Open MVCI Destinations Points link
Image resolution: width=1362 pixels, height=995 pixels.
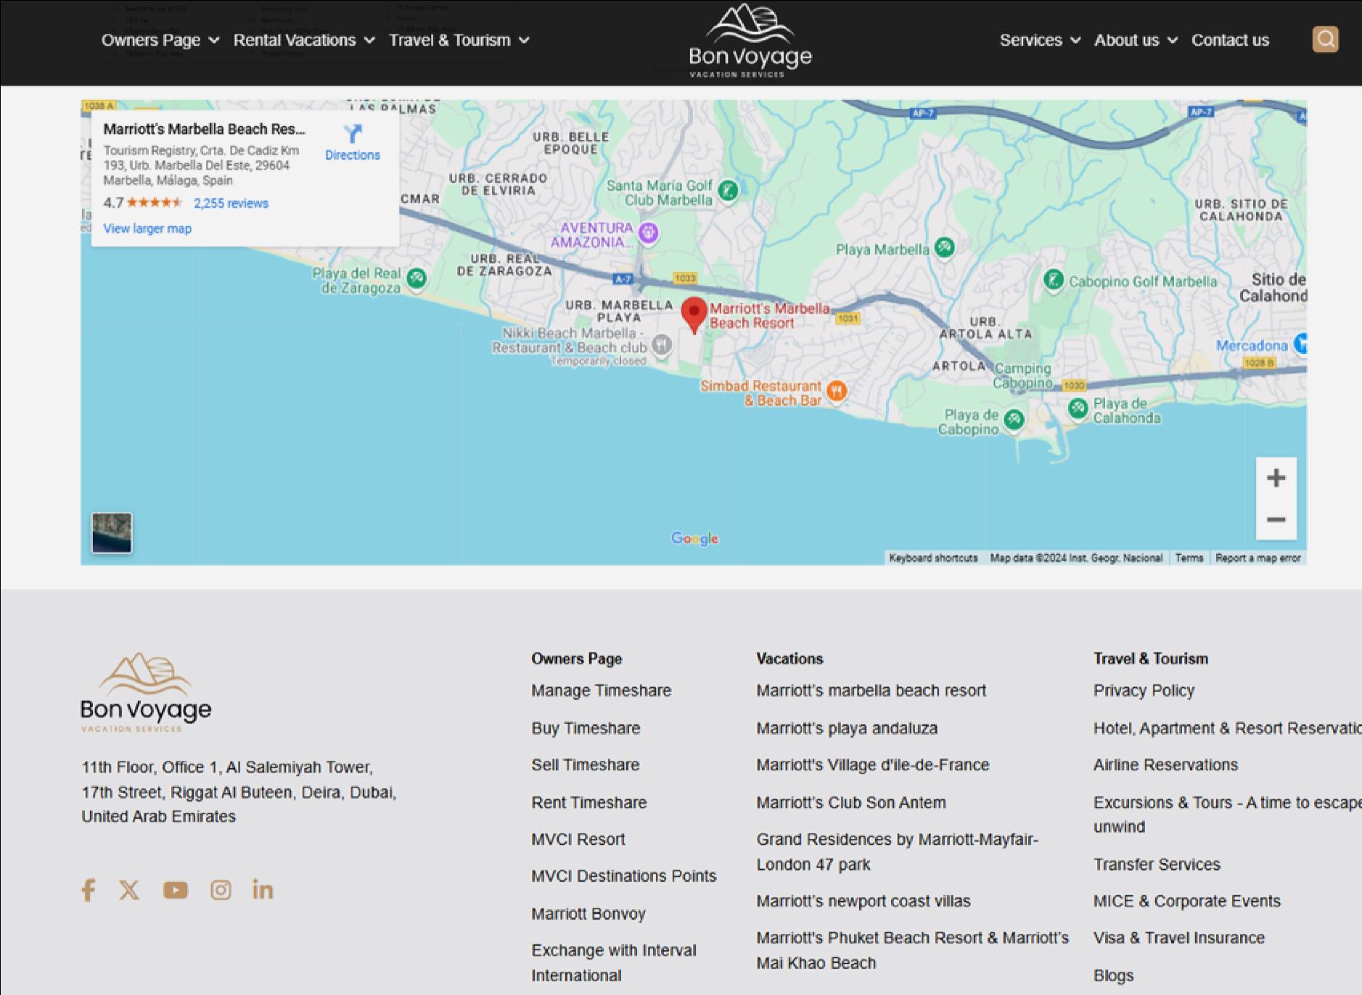click(x=623, y=875)
